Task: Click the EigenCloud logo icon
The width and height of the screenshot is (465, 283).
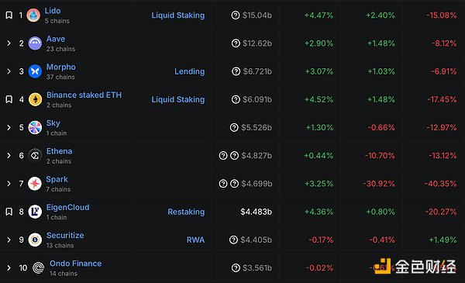Action: [35, 212]
